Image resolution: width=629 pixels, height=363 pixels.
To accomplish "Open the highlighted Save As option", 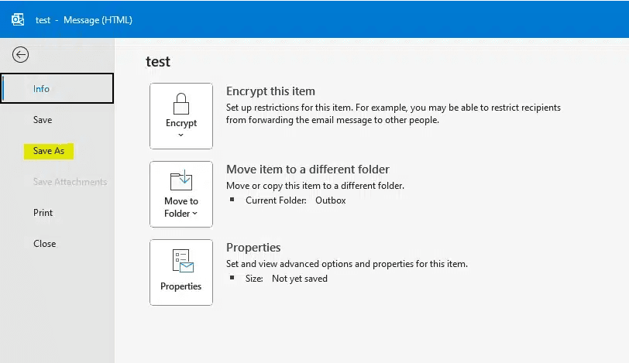I will coord(49,151).
